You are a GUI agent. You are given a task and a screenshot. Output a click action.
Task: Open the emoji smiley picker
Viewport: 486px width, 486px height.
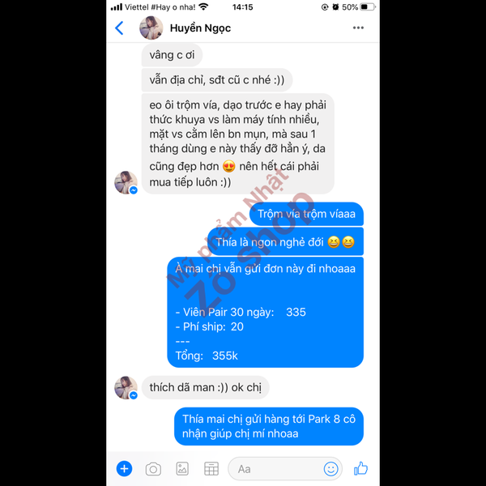pos(330,469)
